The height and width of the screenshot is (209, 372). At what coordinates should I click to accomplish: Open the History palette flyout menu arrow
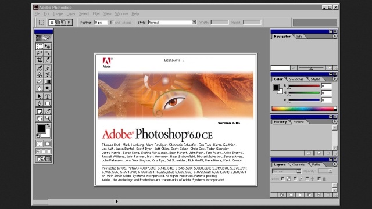[335, 121]
